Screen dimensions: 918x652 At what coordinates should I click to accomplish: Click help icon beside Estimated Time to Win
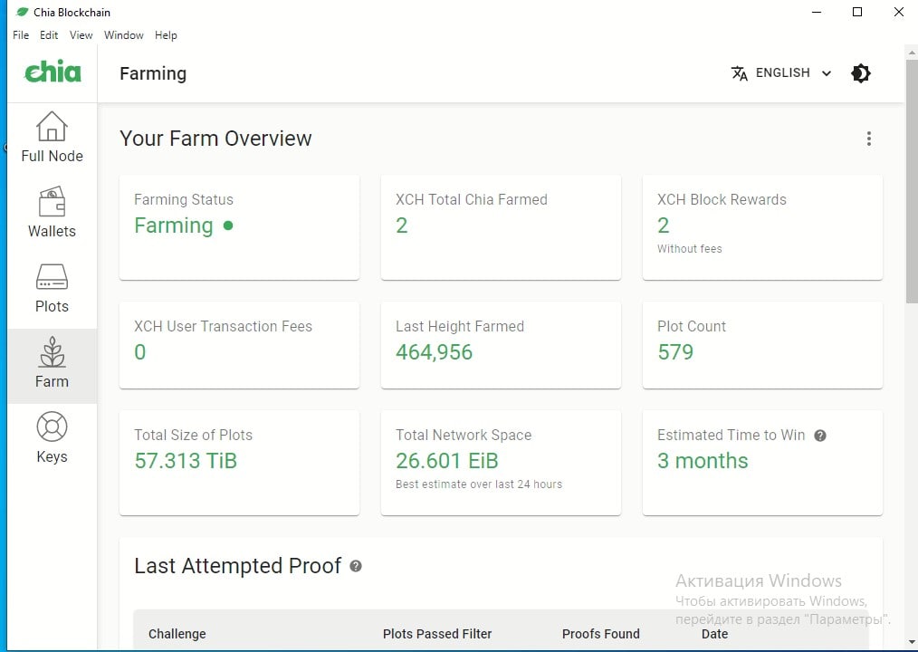820,436
